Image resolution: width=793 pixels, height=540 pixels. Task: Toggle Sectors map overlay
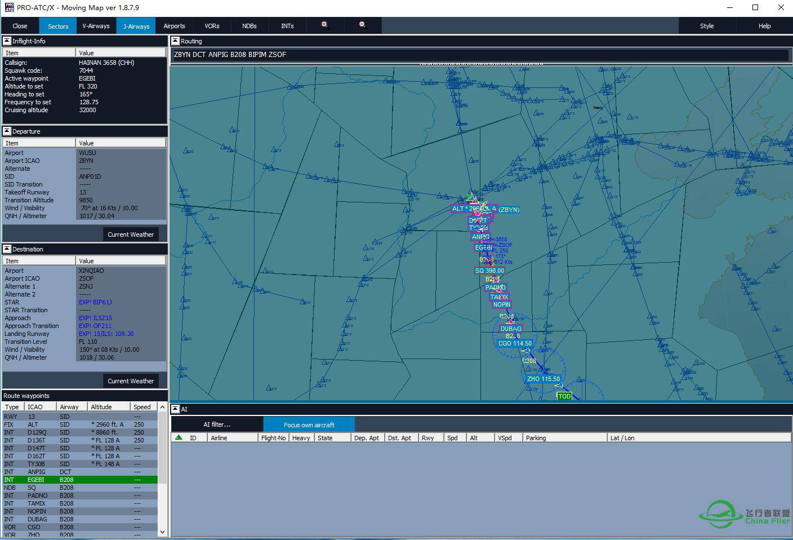tap(58, 26)
